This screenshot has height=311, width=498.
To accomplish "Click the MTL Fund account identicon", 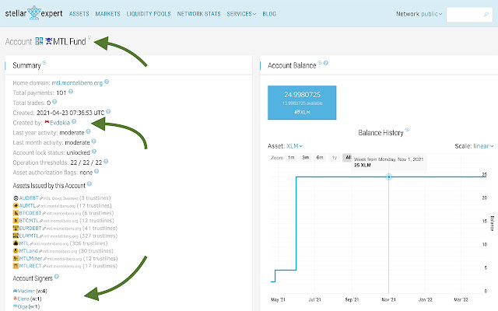I will [x=48, y=41].
